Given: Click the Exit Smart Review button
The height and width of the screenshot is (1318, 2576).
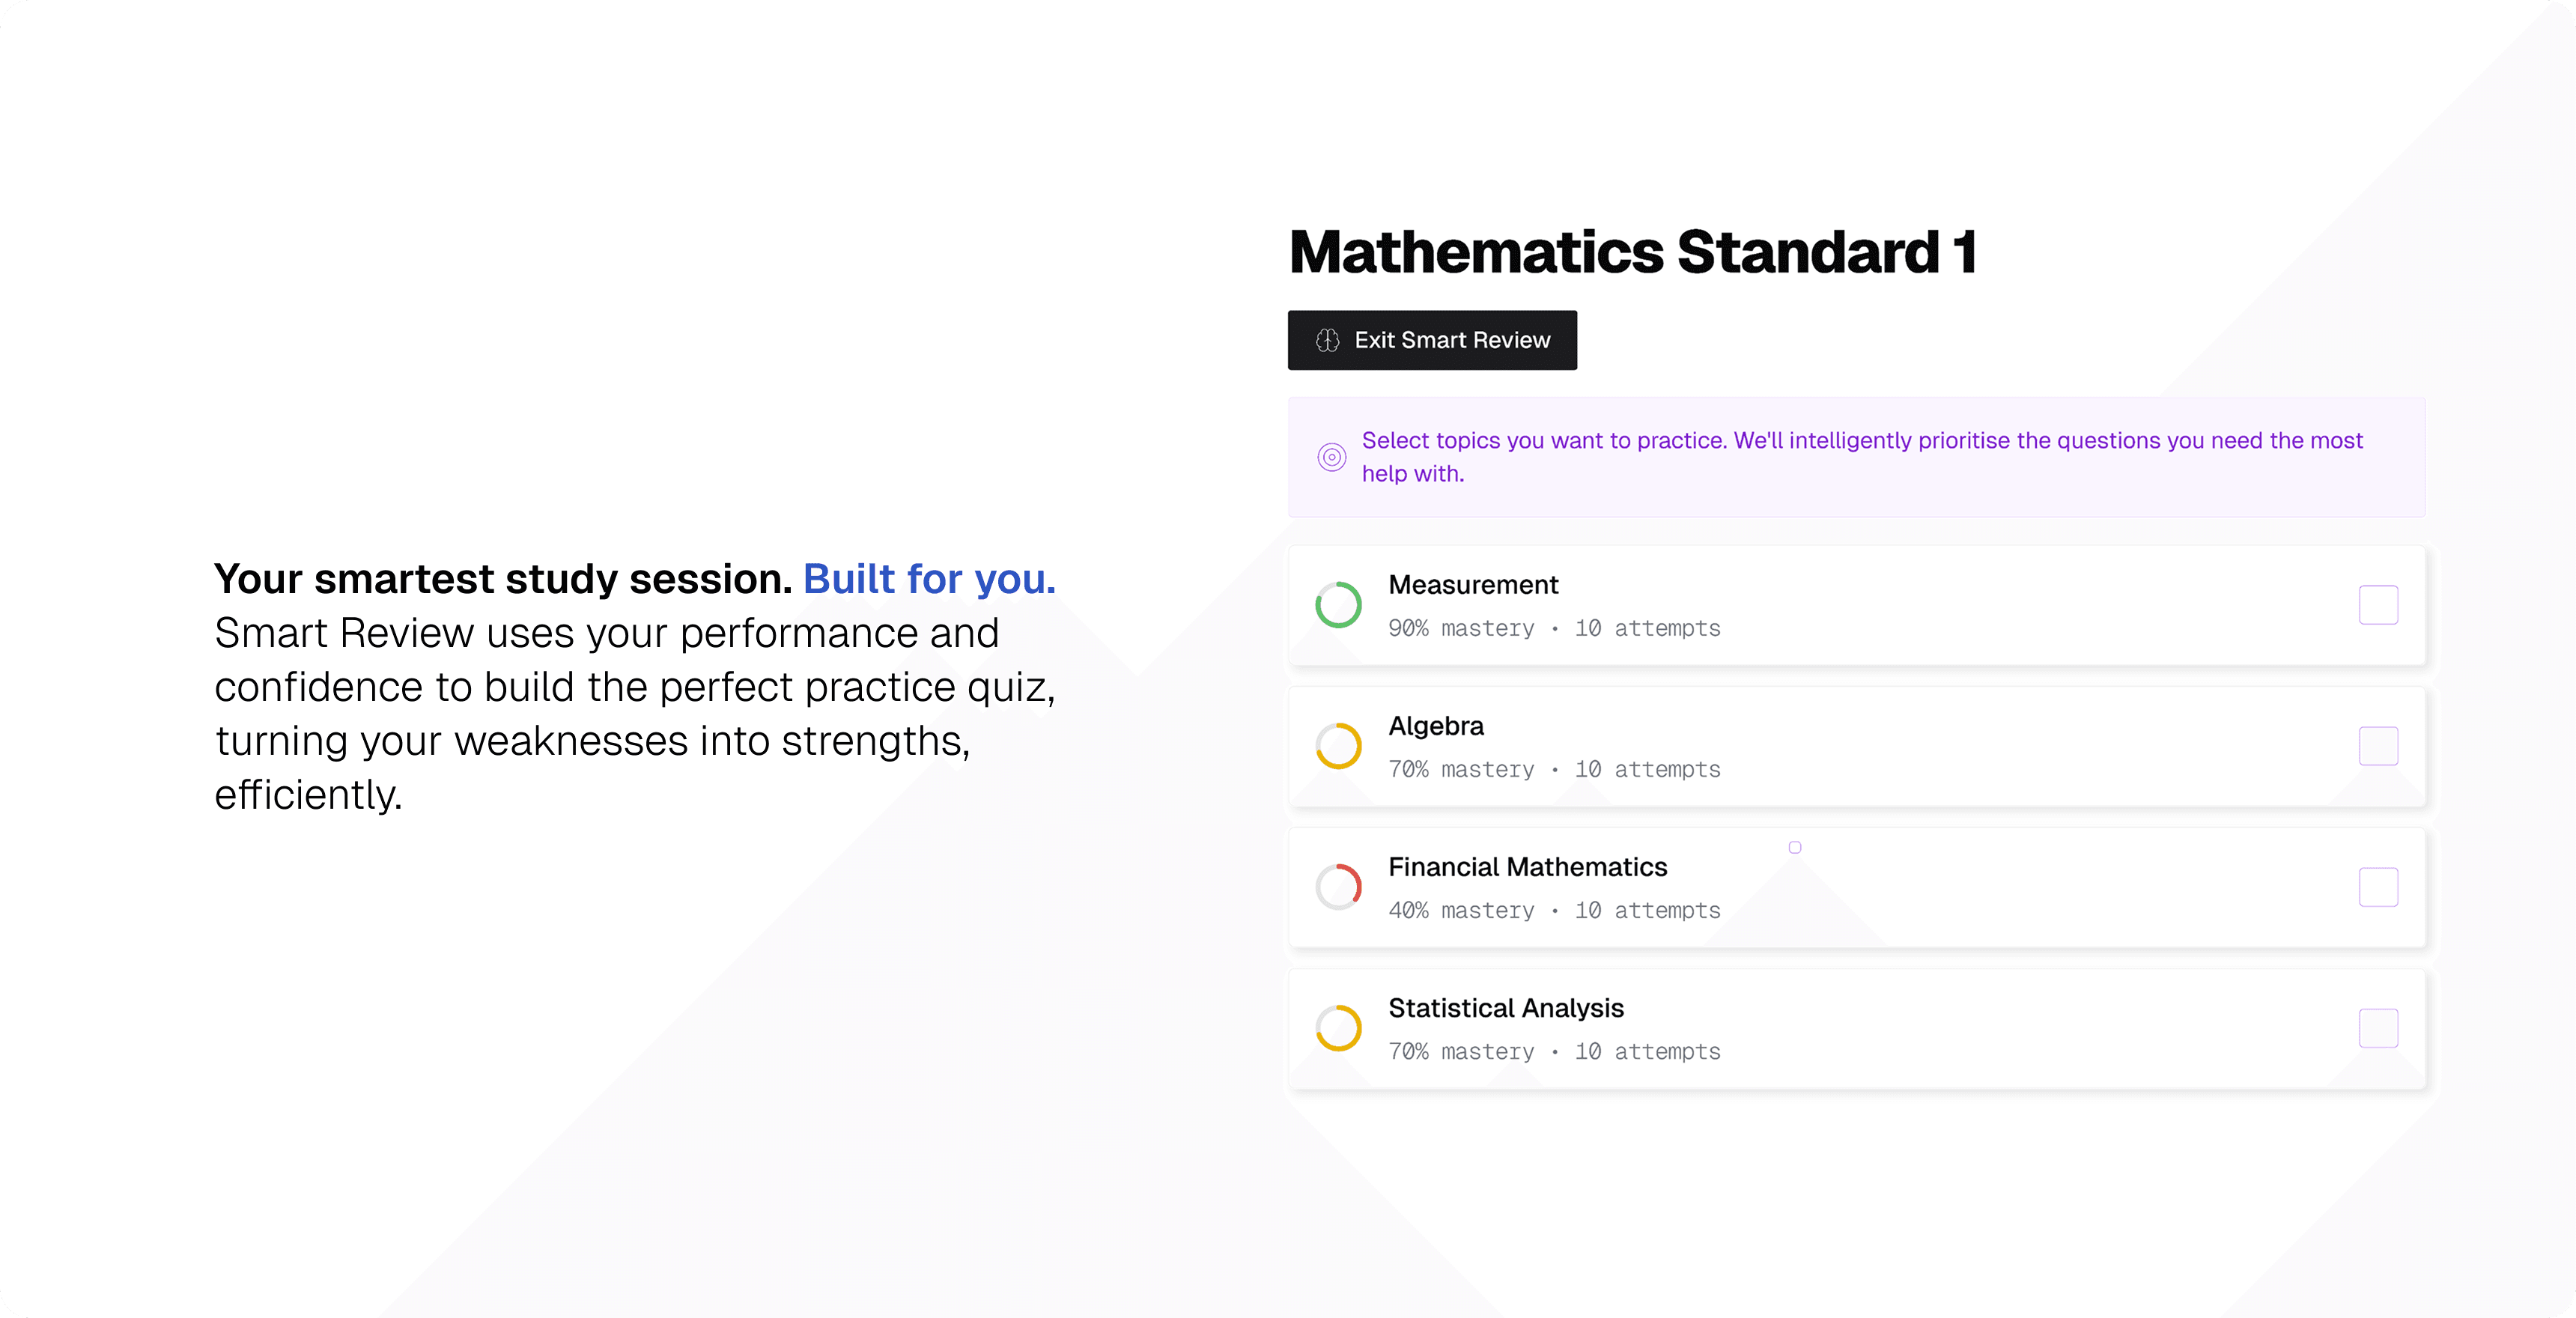Looking at the screenshot, I should pos(1432,340).
